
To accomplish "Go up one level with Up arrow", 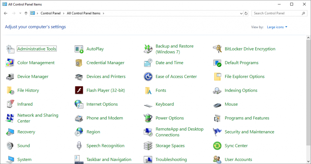I will click(26, 13).
